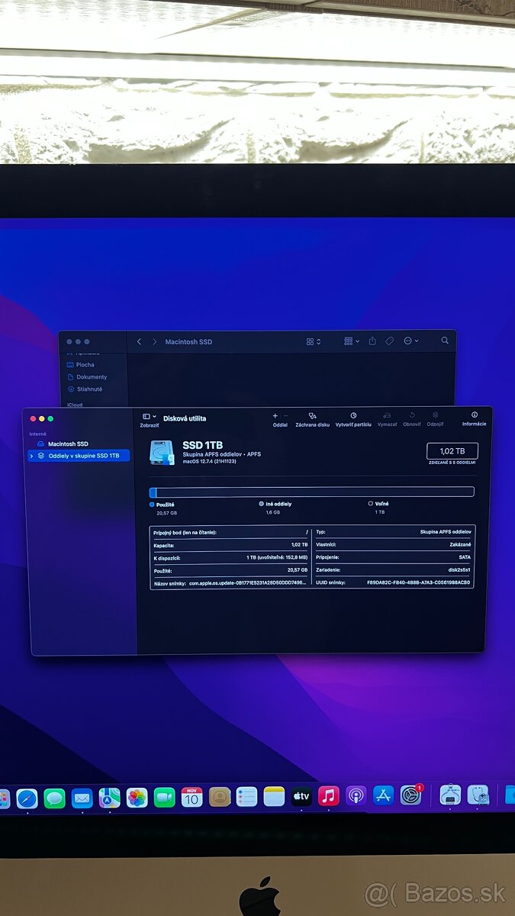This screenshot has height=916, width=515.
Task: Click the First Aid (Záchrana disku) icon
Action: pyautogui.click(x=313, y=416)
